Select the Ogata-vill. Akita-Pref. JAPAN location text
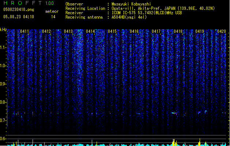The height and width of the screenshot is (146, 230). pyautogui.click(x=163, y=8)
